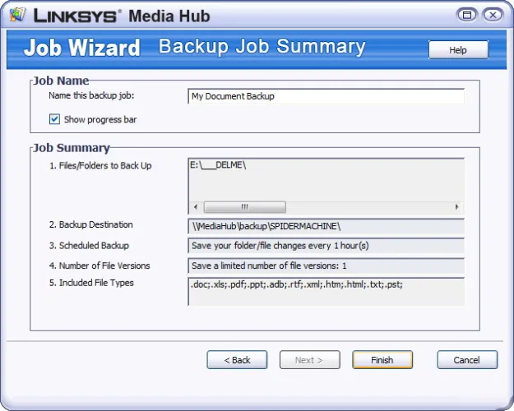Toggle the Show progress bar checkbox

(54, 119)
